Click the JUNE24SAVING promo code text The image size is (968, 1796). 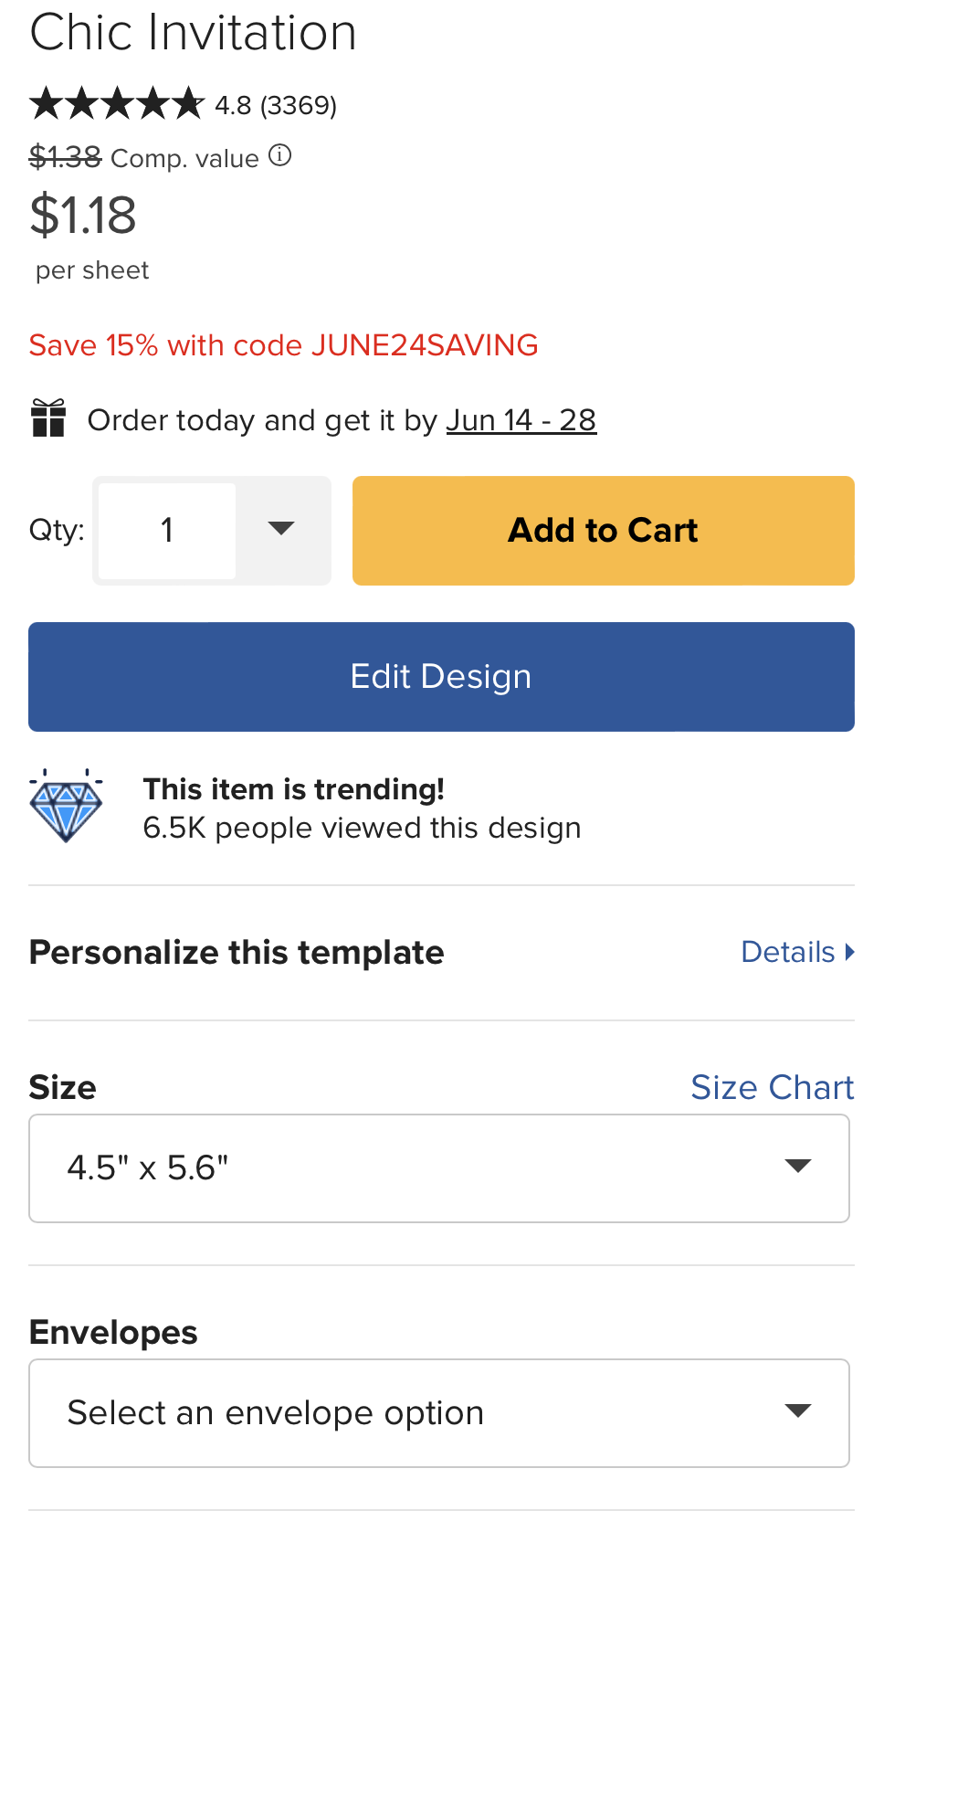tap(425, 345)
